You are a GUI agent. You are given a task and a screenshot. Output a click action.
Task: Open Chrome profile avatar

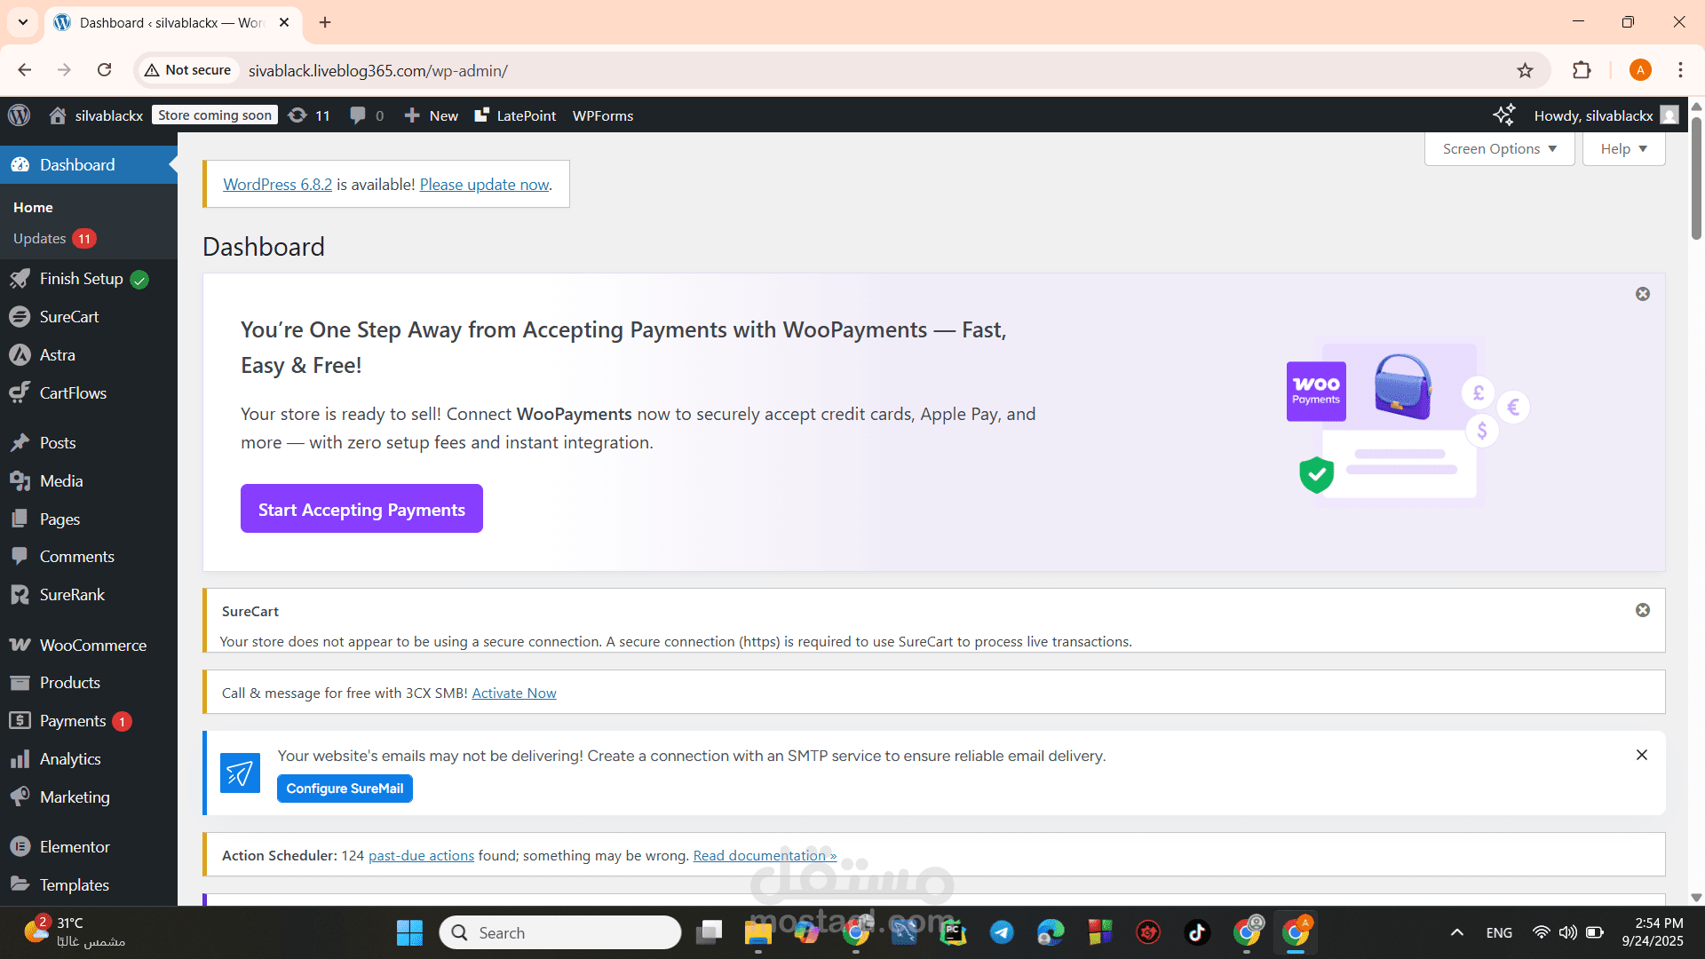[1640, 70]
